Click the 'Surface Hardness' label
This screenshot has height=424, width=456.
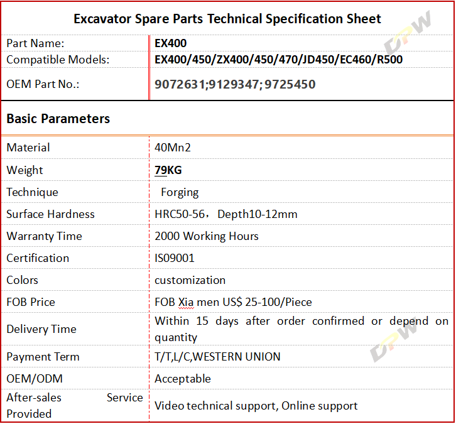51,214
